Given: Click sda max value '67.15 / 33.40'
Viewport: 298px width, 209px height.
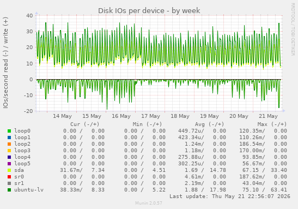Looking at the screenshot, I should click(265, 170).
